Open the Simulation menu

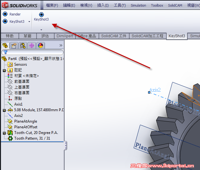[x=138, y=5]
